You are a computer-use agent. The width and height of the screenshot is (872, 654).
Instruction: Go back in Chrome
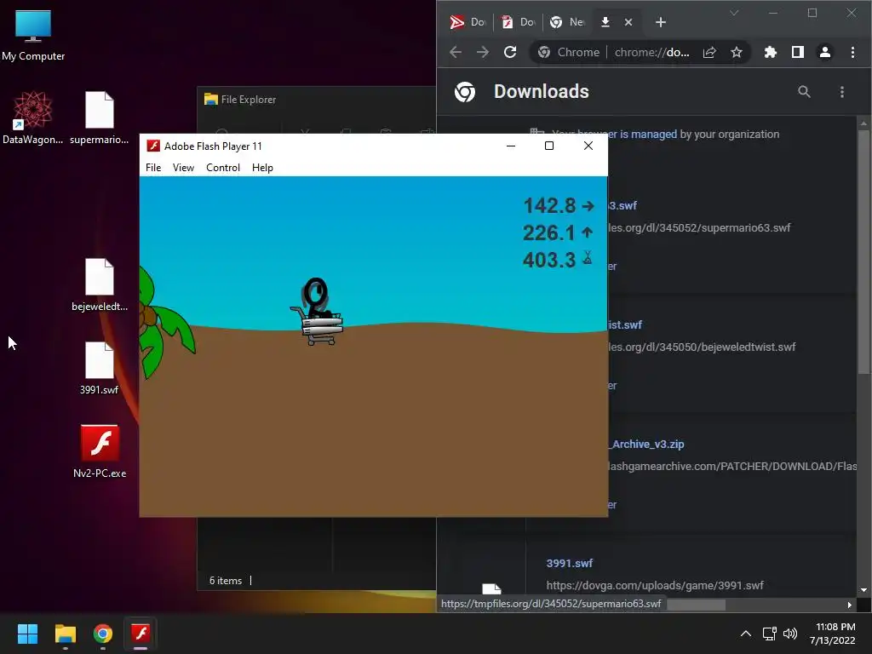pos(456,52)
